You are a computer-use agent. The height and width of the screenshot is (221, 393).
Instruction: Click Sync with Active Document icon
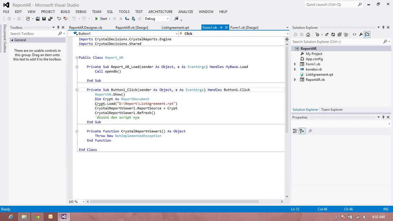327,34
